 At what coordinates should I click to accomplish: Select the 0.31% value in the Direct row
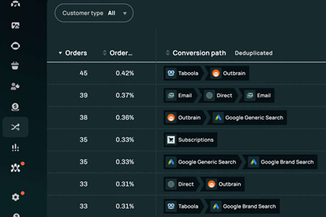click(125, 184)
